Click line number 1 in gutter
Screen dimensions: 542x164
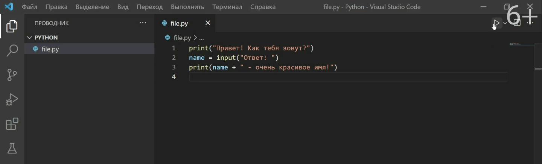[174, 48]
